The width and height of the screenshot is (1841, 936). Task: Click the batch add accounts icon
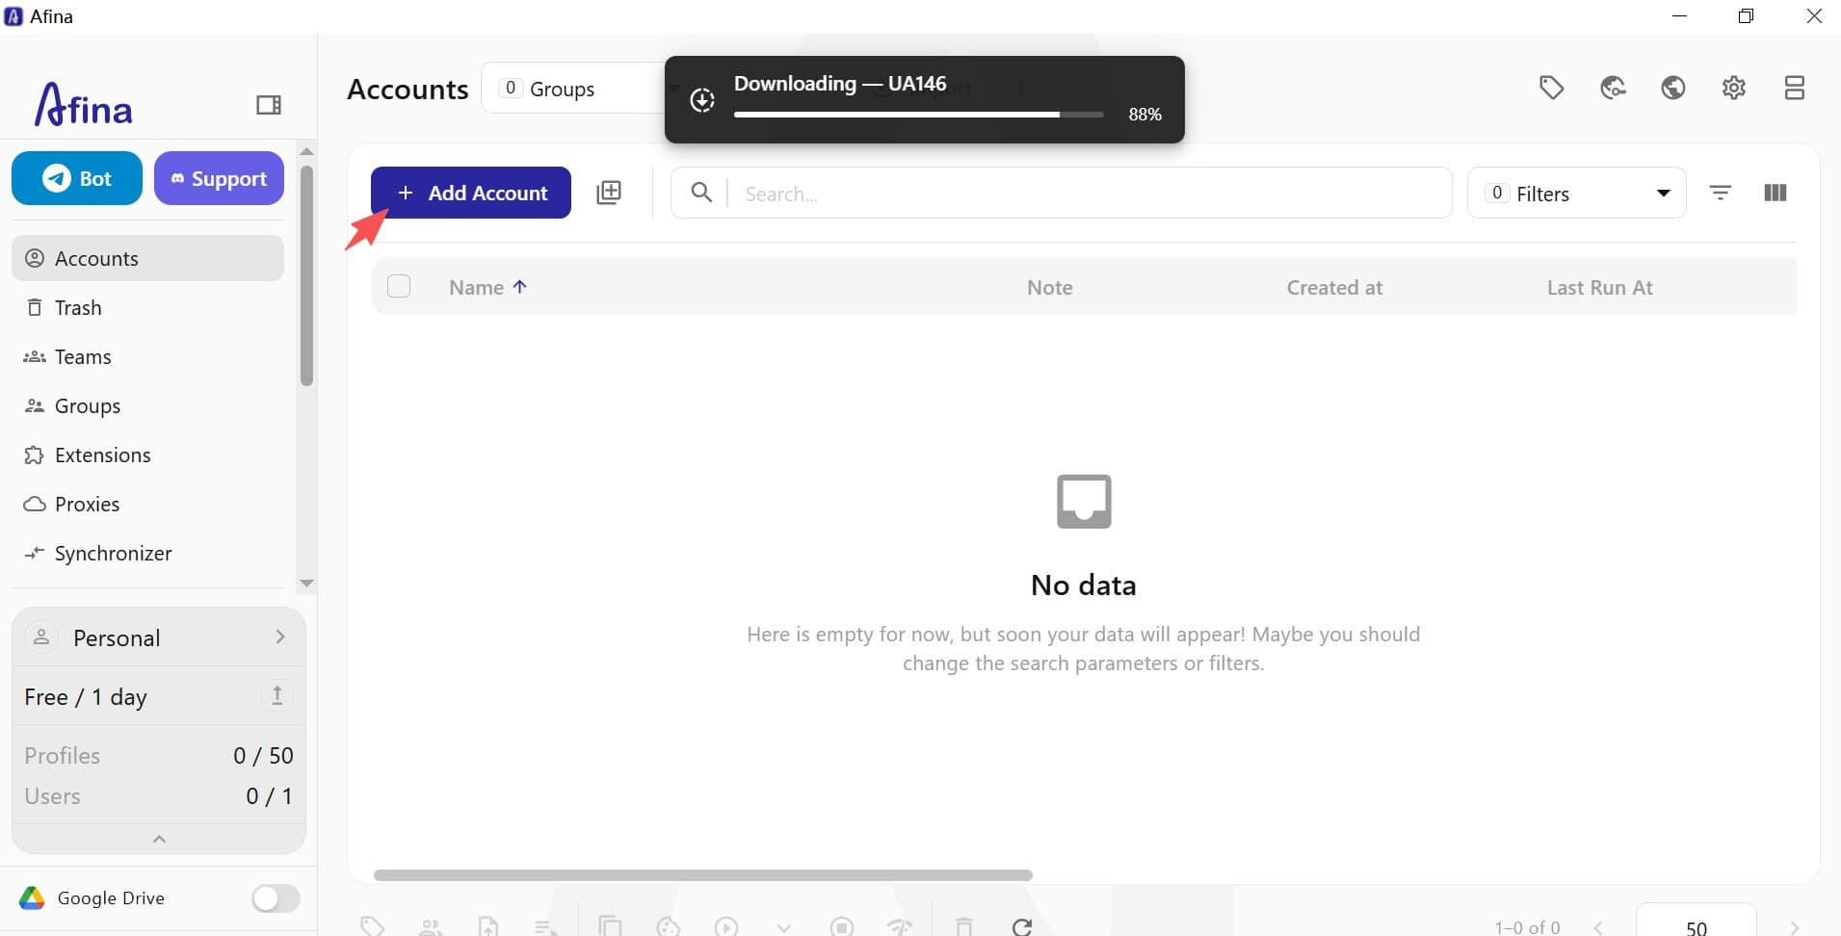(x=609, y=193)
